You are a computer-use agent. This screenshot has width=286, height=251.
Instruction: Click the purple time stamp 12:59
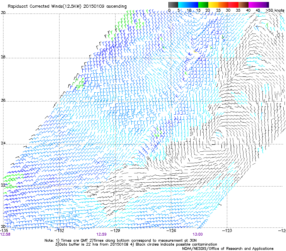[101, 234]
